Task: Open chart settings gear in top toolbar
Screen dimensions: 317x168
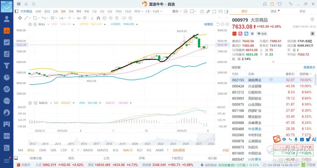Action: point(186,11)
